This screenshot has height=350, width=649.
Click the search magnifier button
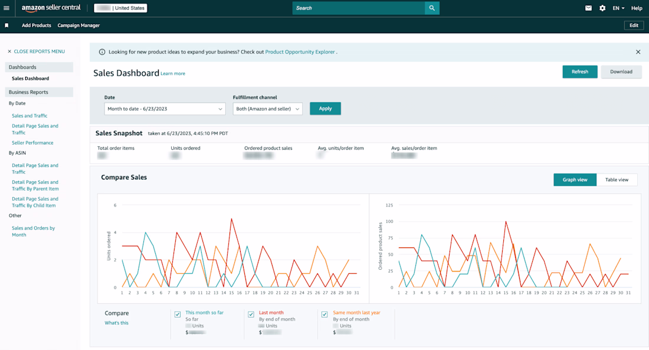(x=432, y=8)
